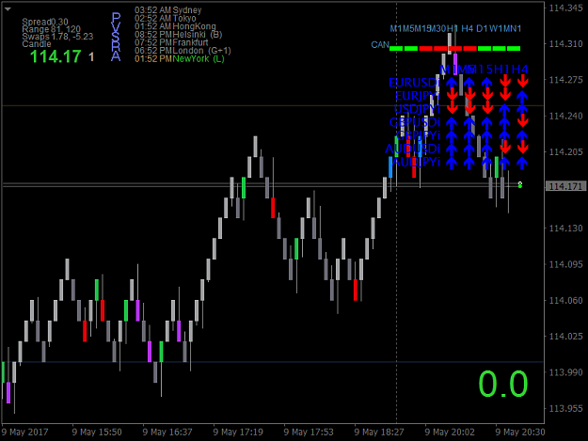Click the GBPUSDi H1 blue up arrow
This screenshot has width=588, height=441.
505,122
